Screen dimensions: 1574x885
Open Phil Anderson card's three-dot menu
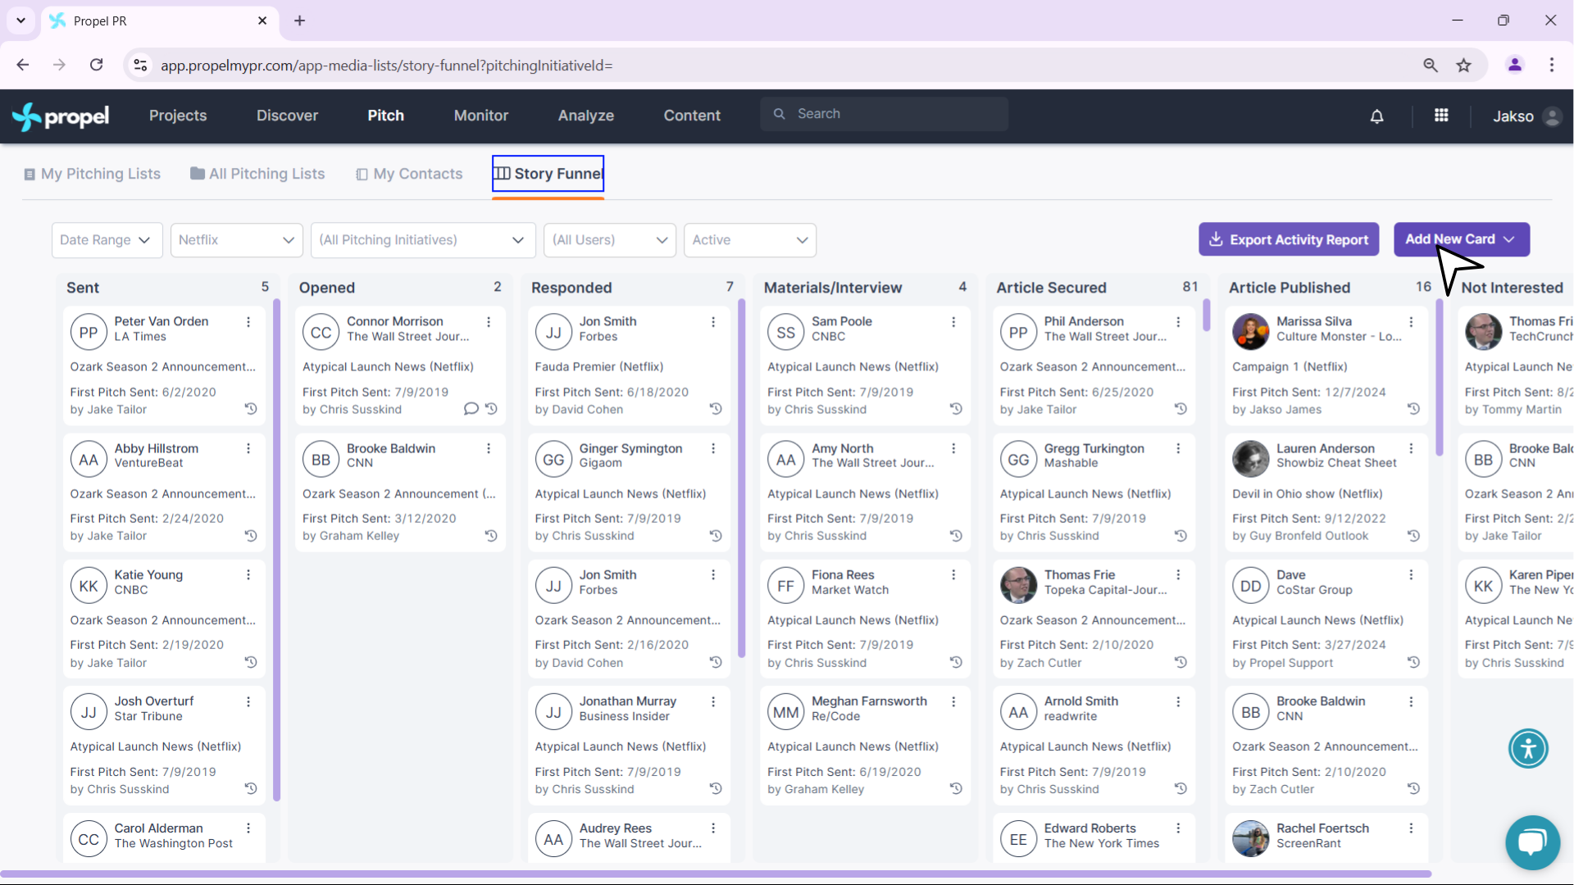coord(1178,322)
